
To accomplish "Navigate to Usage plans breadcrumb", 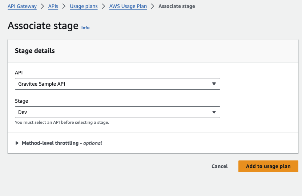I will tap(84, 6).
